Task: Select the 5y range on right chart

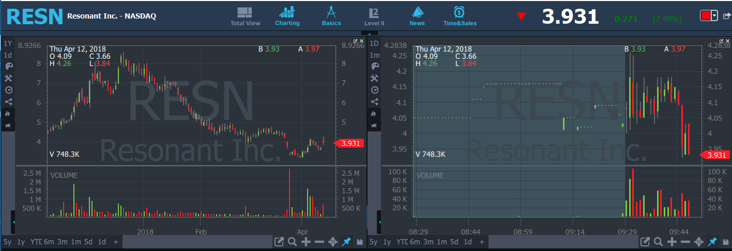Action: tap(373, 242)
